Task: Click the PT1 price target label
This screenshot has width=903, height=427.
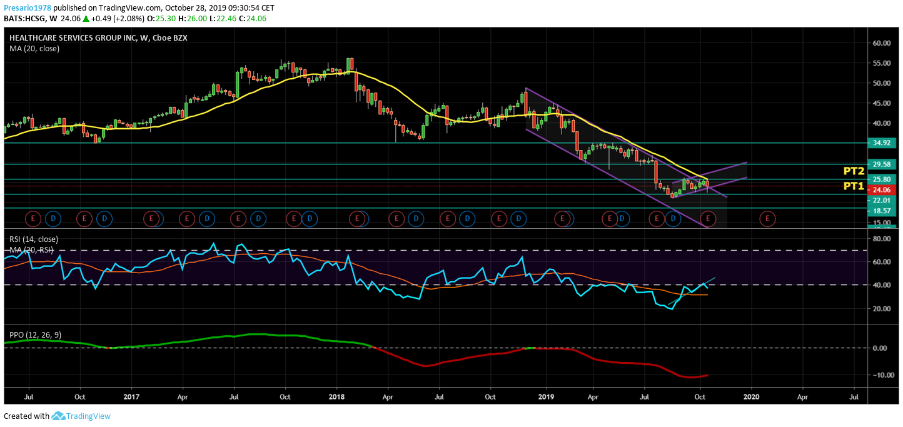Action: click(x=853, y=186)
